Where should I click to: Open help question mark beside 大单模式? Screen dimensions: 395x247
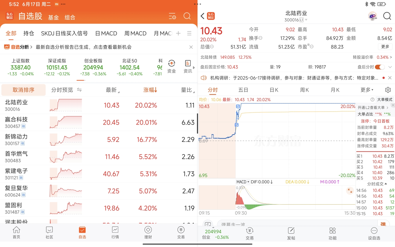click(373, 100)
